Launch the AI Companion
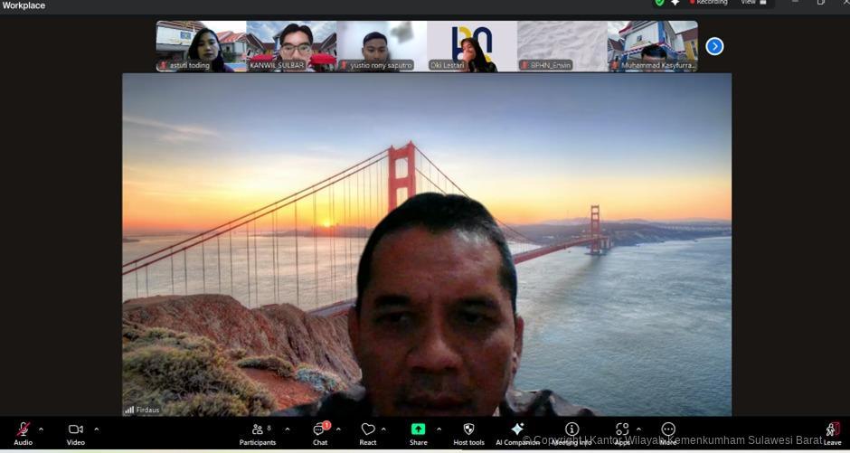 pos(517,429)
